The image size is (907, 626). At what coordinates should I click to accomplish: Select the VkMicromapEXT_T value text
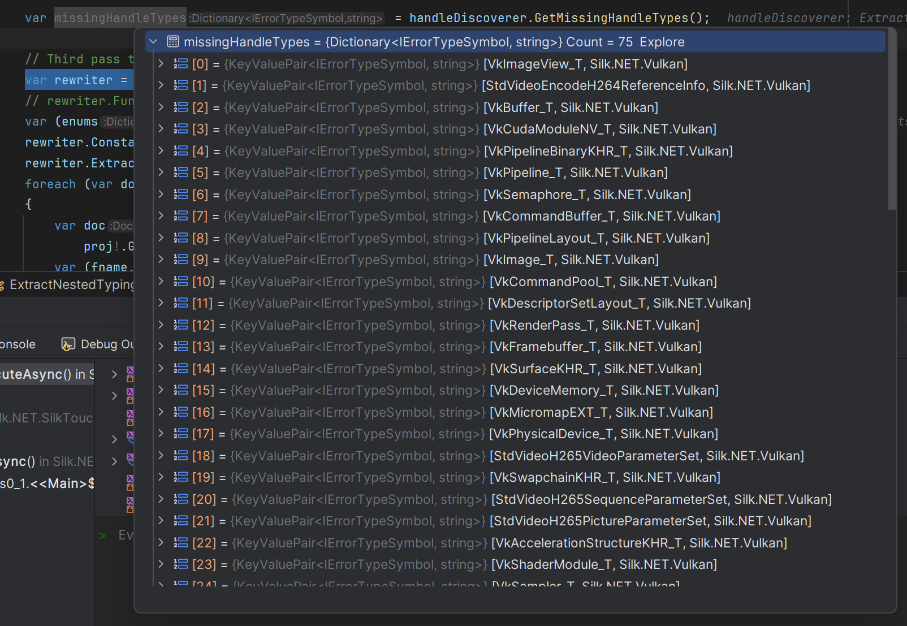tap(601, 412)
